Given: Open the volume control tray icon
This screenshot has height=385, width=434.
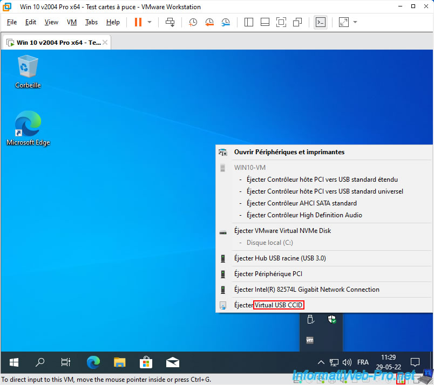Looking at the screenshot, I should click(347, 362).
